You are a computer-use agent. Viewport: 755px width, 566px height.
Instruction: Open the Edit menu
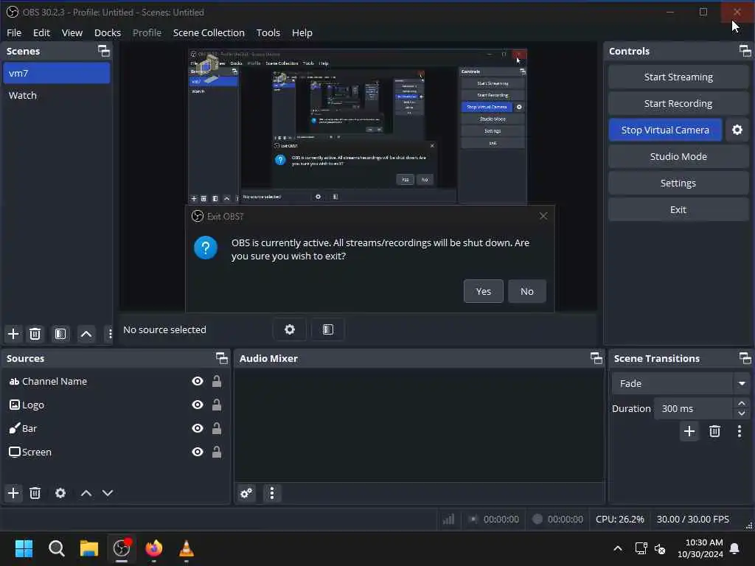point(41,32)
